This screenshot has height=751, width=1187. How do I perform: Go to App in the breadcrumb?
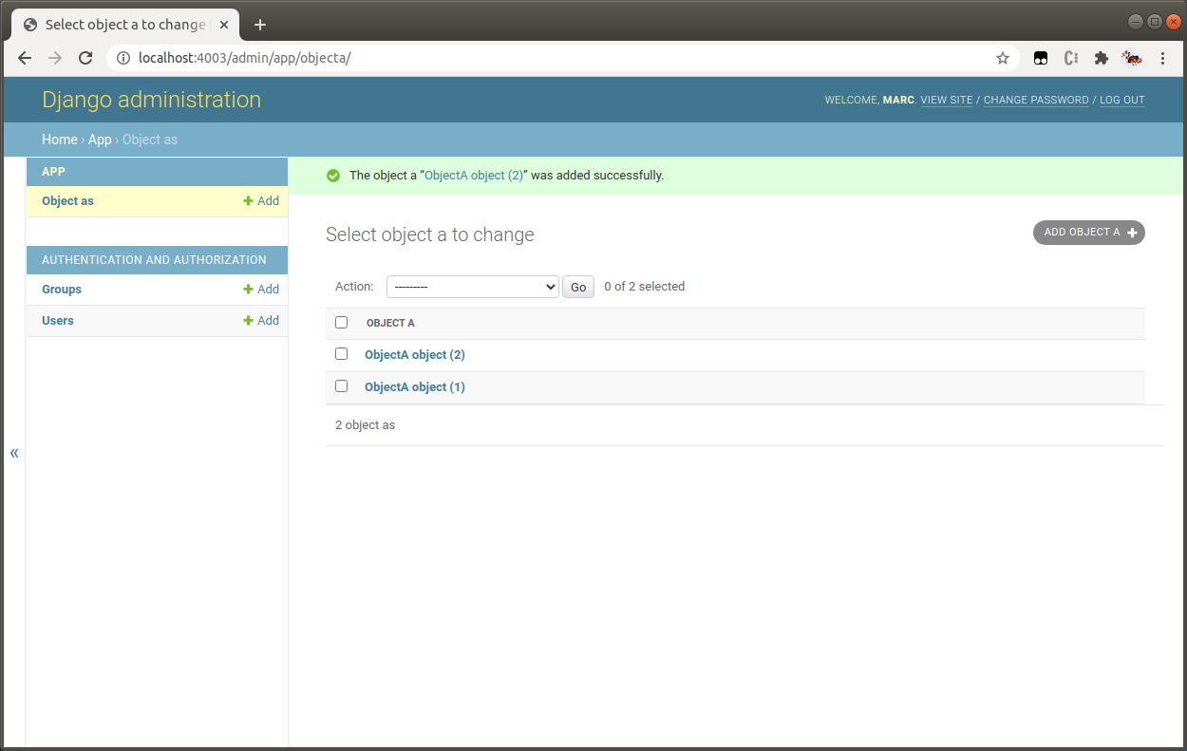click(100, 140)
